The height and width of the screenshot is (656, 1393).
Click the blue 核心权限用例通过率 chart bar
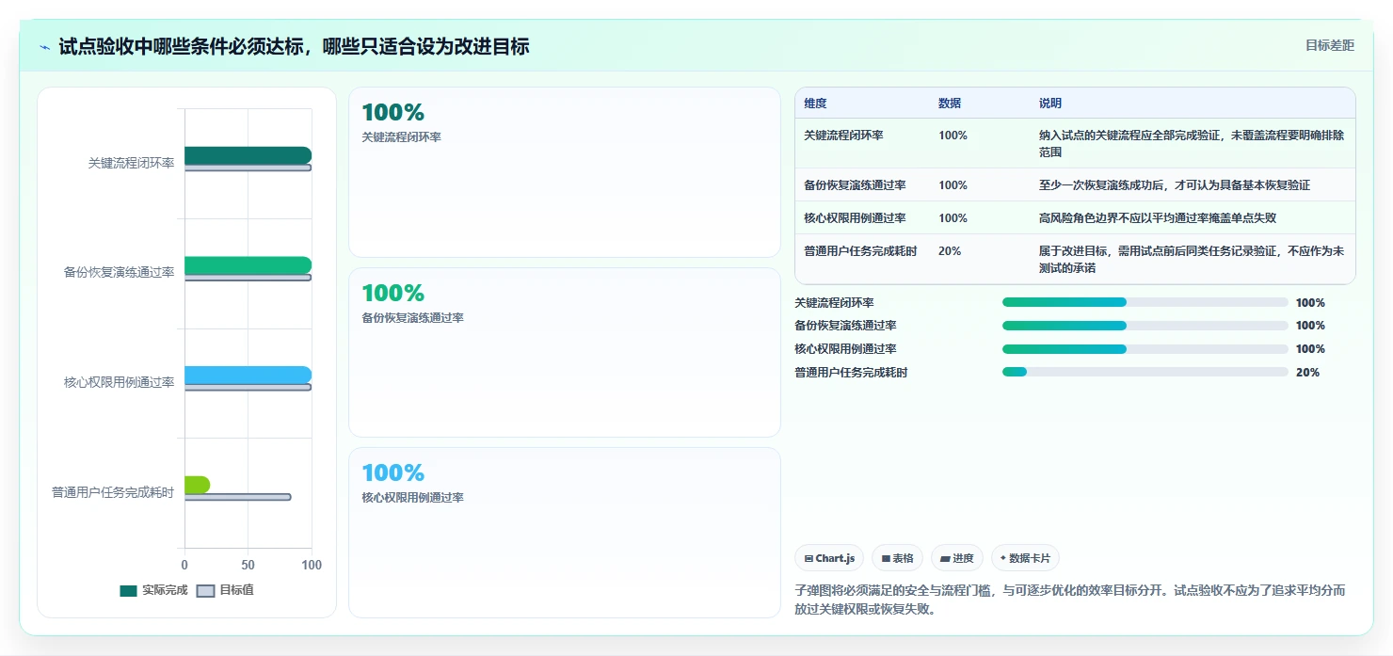(x=248, y=375)
